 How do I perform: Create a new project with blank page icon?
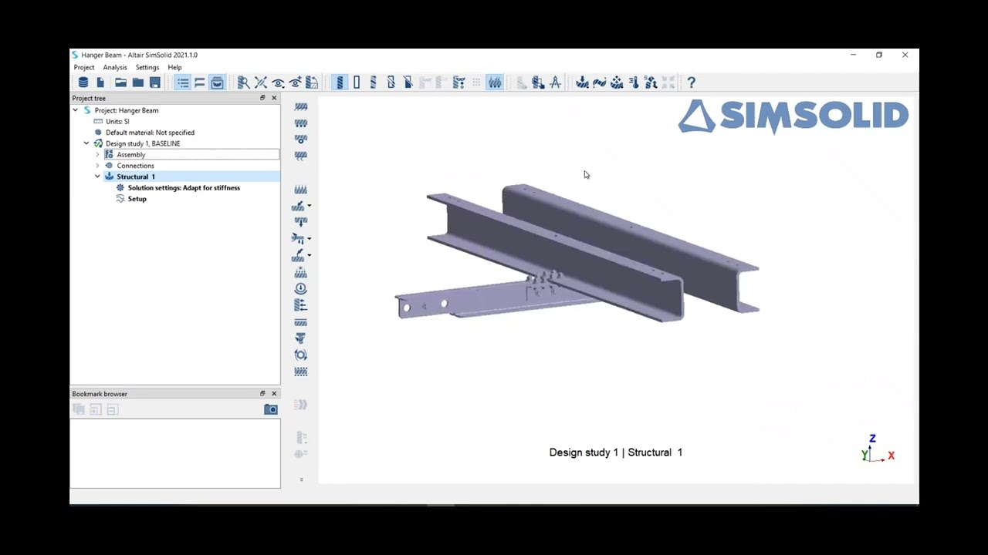tap(100, 82)
